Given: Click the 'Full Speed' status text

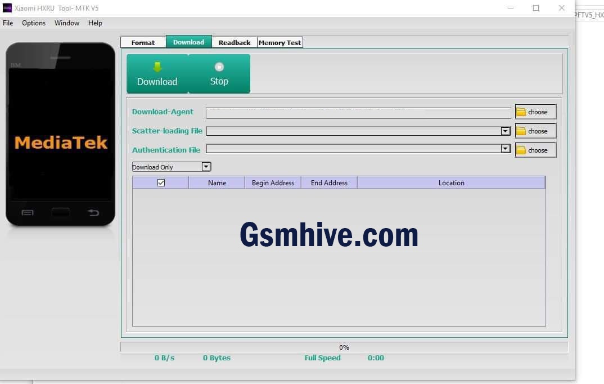Looking at the screenshot, I should 322,358.
